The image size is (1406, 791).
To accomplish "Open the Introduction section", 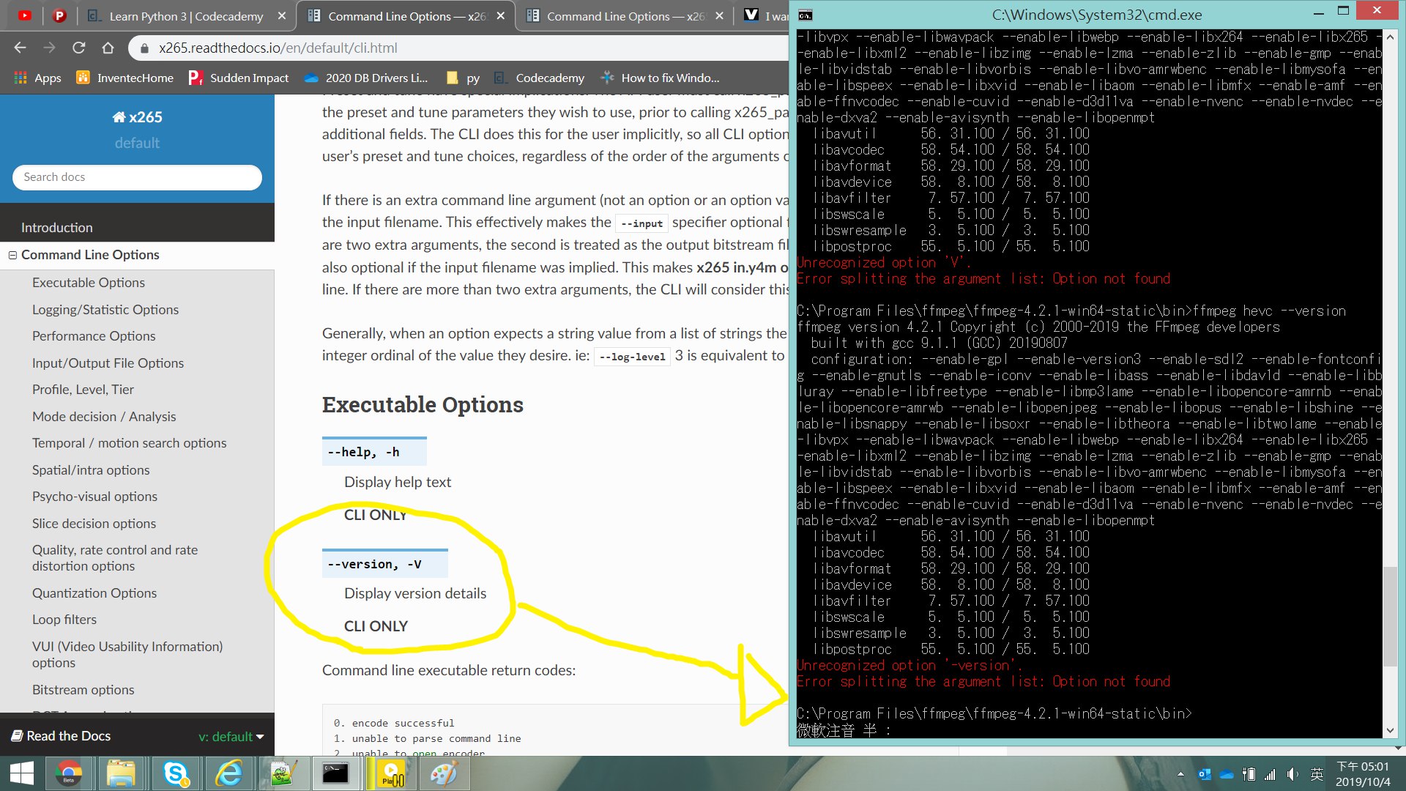I will tap(57, 228).
